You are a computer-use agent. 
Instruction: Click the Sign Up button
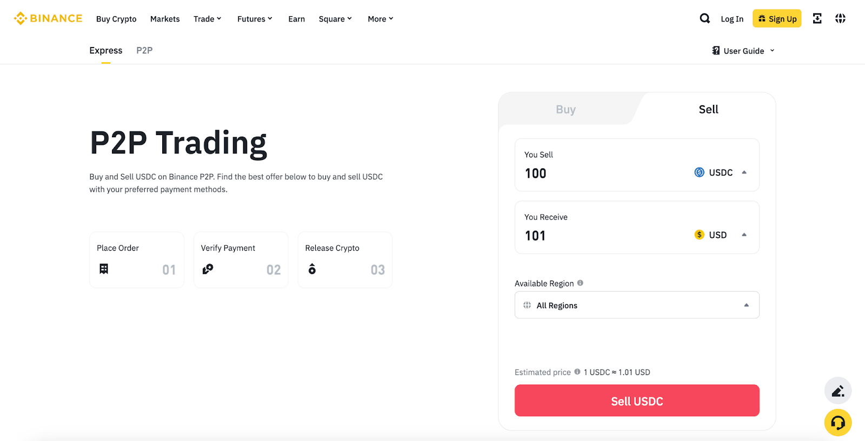pos(777,19)
